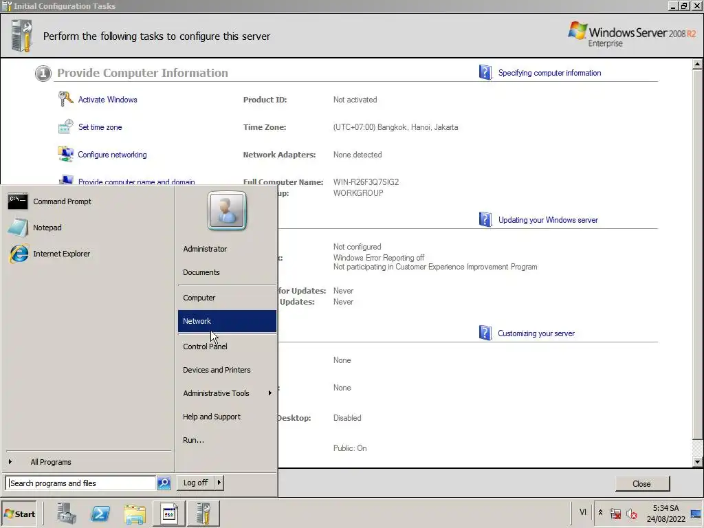This screenshot has height=528, width=704.
Task: Click the network status tray icon
Action: [x=615, y=514]
